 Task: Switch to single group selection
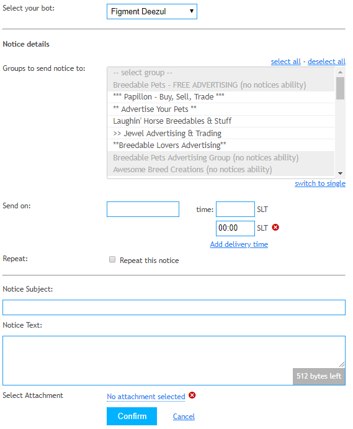pyautogui.click(x=320, y=183)
